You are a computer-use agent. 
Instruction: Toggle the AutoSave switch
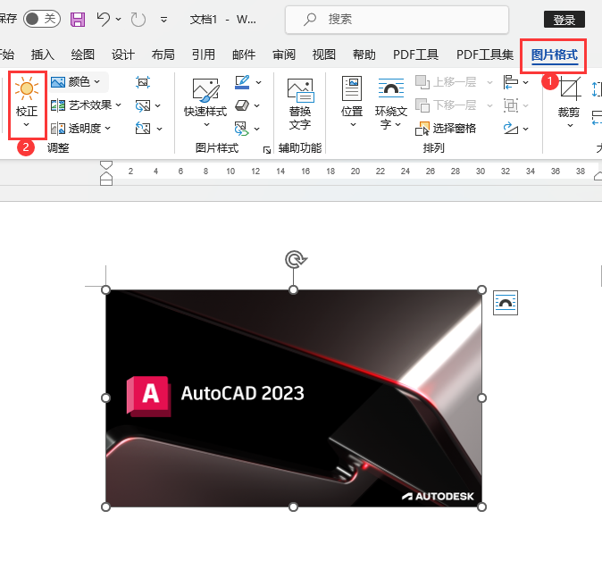click(42, 19)
